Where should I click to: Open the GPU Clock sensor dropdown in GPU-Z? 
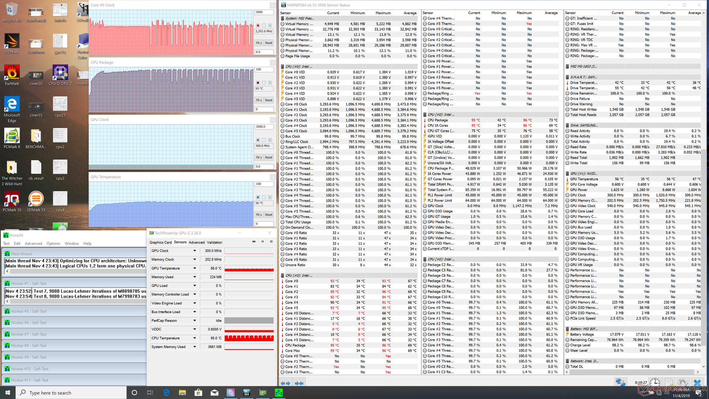tap(195, 250)
